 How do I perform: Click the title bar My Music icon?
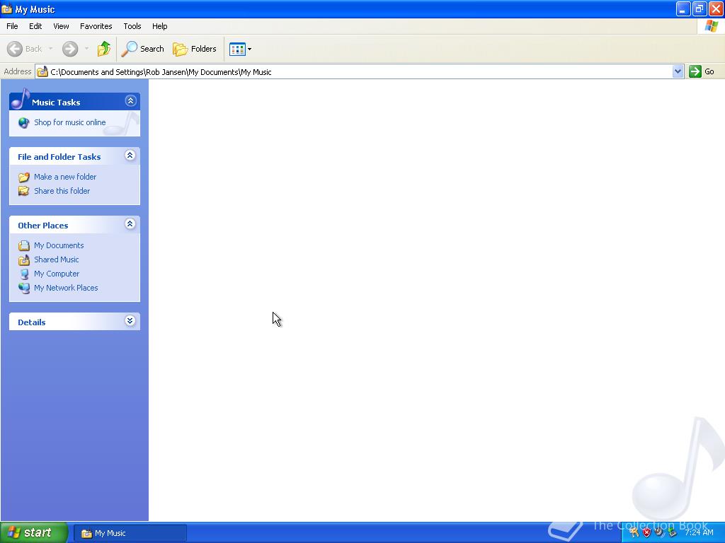click(x=7, y=8)
